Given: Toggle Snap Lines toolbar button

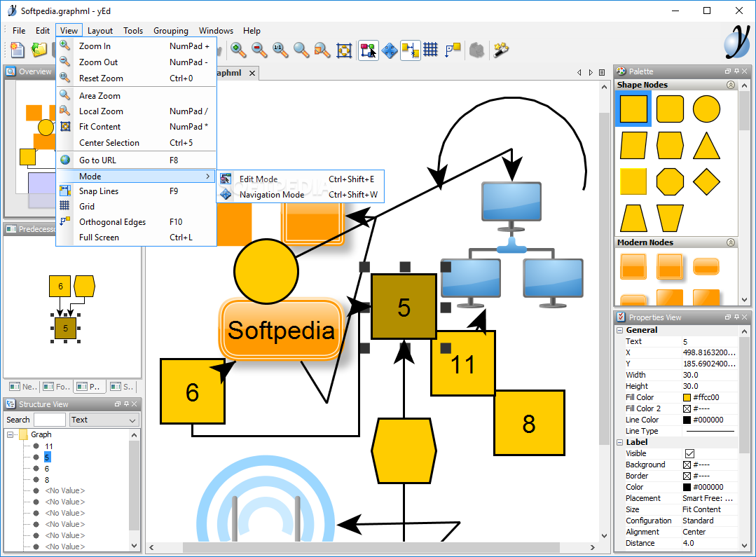Looking at the screenshot, I should (410, 50).
